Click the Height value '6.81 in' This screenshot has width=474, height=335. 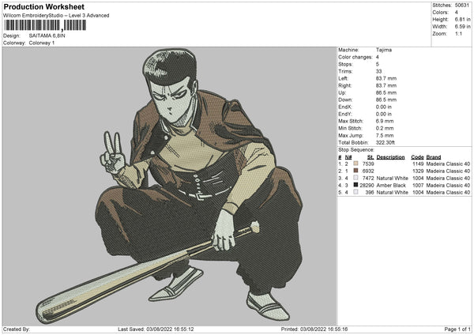462,19
